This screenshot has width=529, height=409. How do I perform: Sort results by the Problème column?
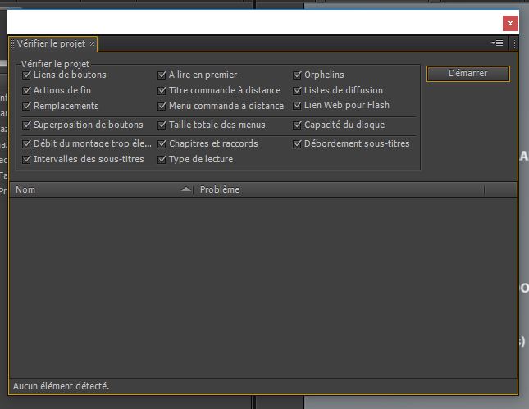(339, 189)
